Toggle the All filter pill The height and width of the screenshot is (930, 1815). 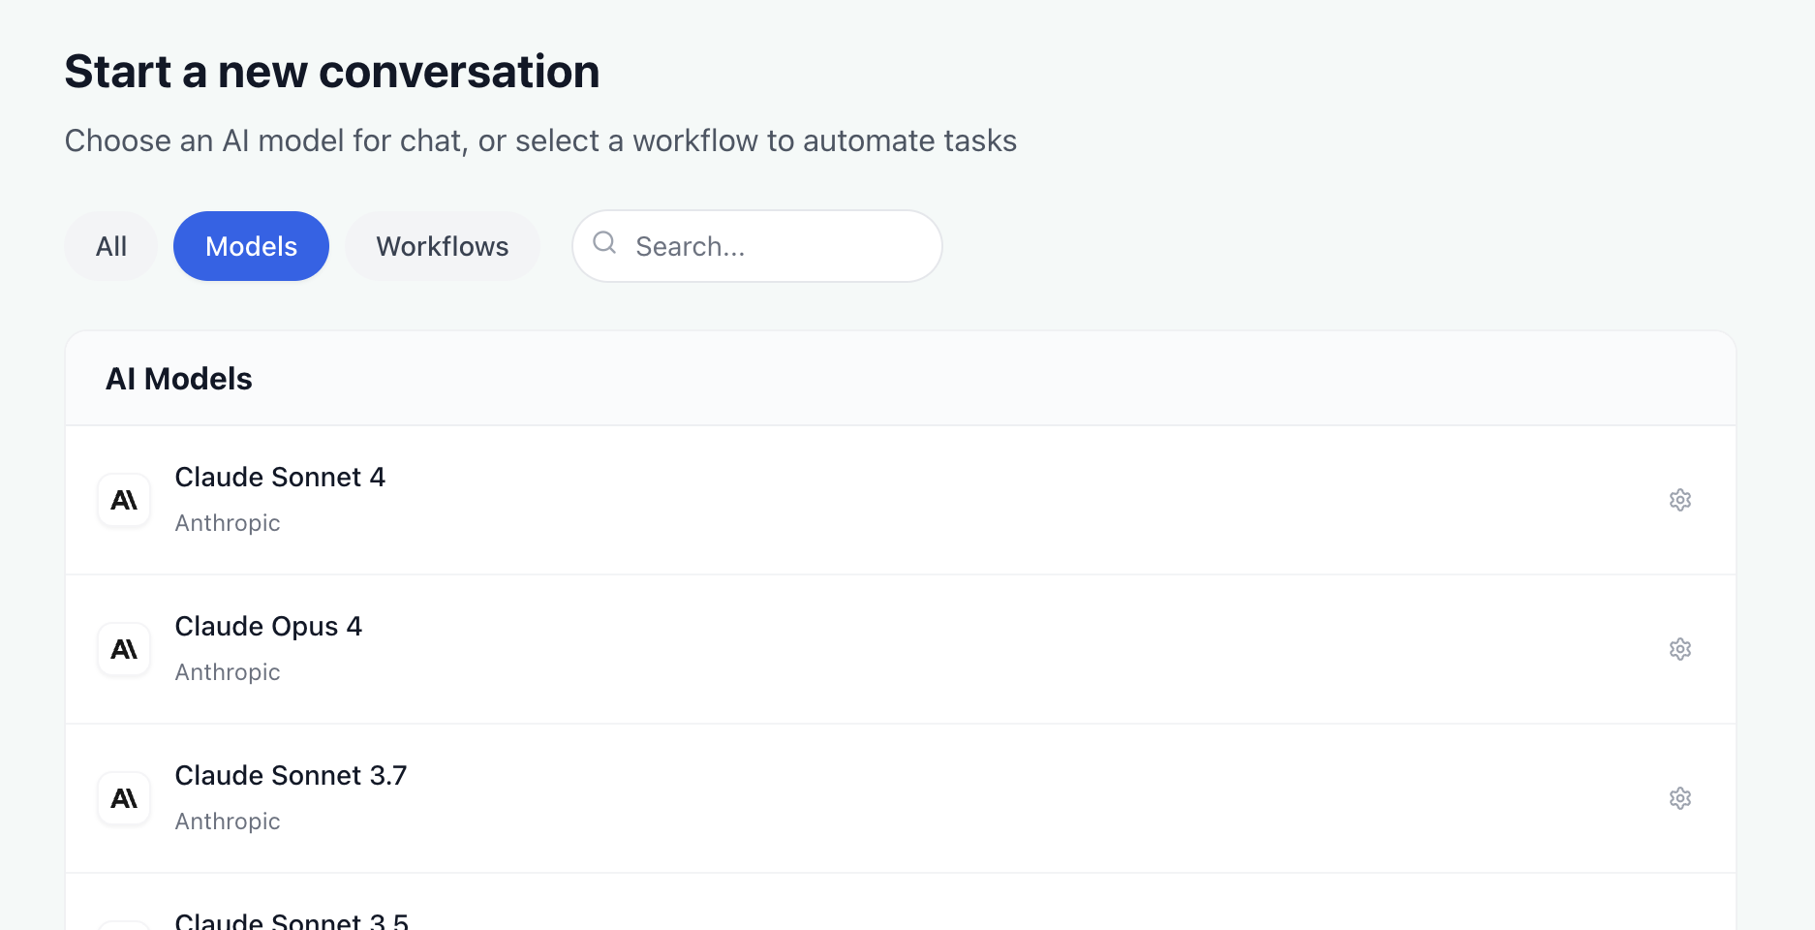[110, 245]
